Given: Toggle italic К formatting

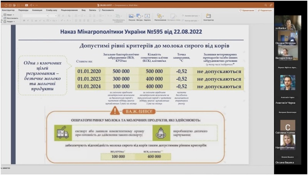Looking at the screenshot, I should tap(28, 20).
